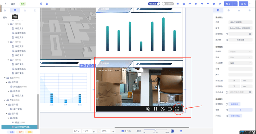Open the 按钮颜色 color swatch
Viewport: 256px width, 134px height.
(x=234, y=86)
